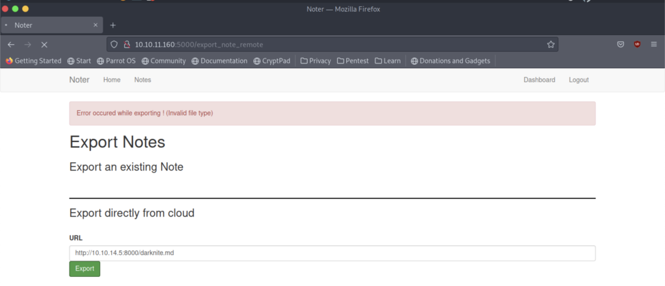The height and width of the screenshot is (286, 665).
Task: Expand the Pentest bookmark folder
Action: [x=353, y=61]
